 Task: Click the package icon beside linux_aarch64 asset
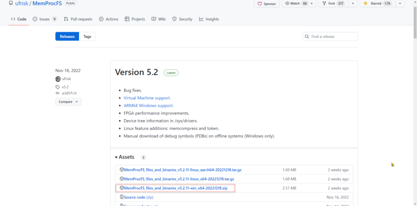point(122,170)
